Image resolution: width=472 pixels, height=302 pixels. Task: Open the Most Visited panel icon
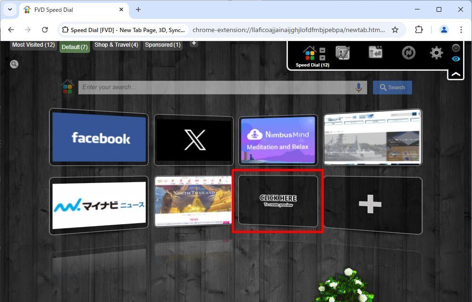click(343, 53)
